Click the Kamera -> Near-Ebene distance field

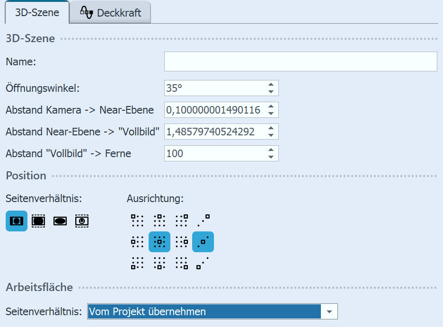213,110
